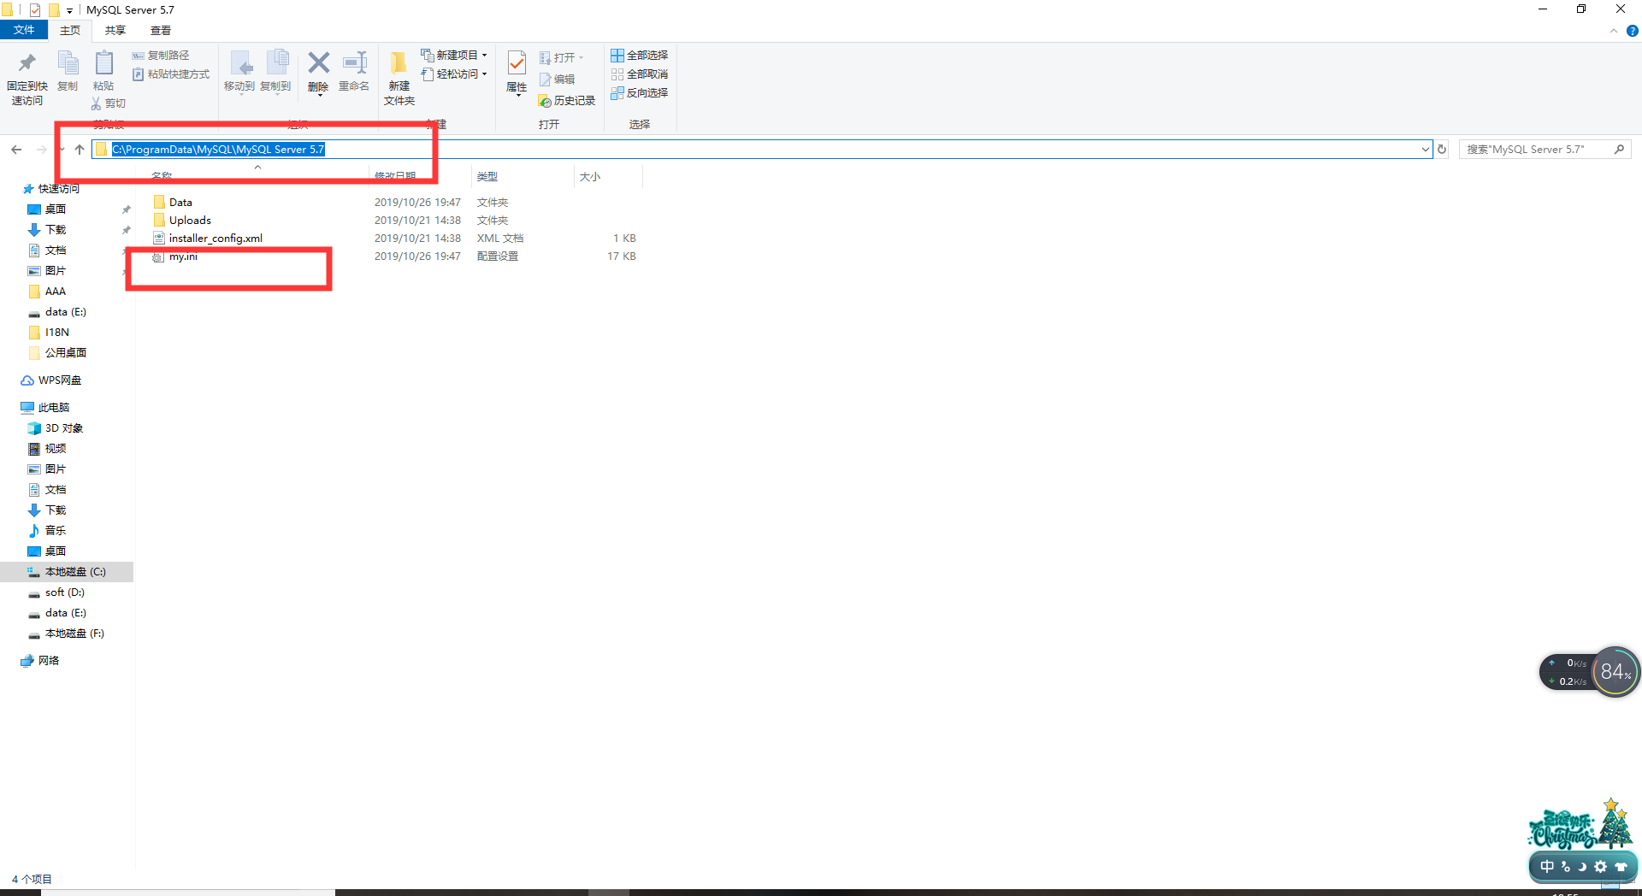1642x896 pixels.
Task: Click the search magnifier icon
Action: point(1619,150)
